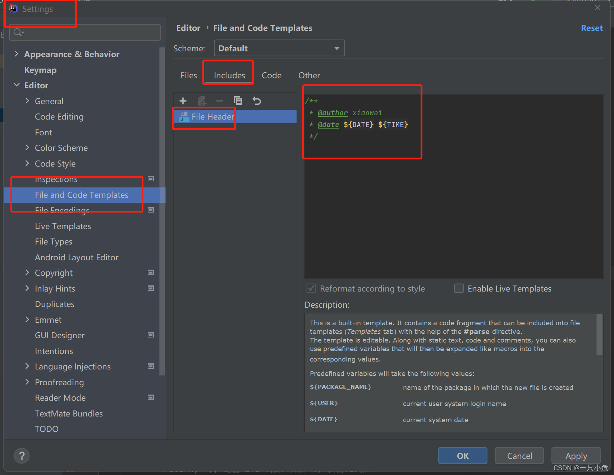Expand the Emmet subsection
This screenshot has width=614, height=475.
[x=27, y=320]
